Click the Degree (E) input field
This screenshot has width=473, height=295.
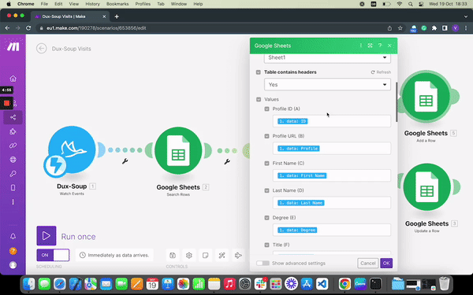332,230
